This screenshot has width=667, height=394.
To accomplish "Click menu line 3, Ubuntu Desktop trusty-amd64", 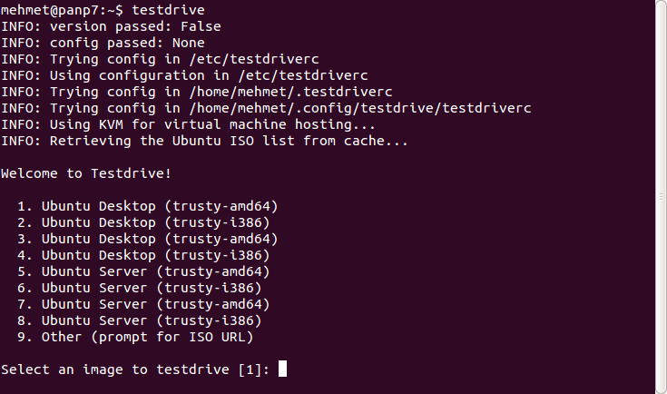I will [x=148, y=239].
